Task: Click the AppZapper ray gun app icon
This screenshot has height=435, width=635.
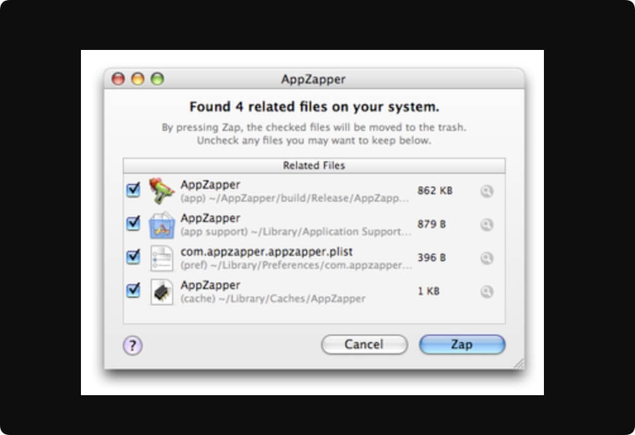Action: pos(161,190)
